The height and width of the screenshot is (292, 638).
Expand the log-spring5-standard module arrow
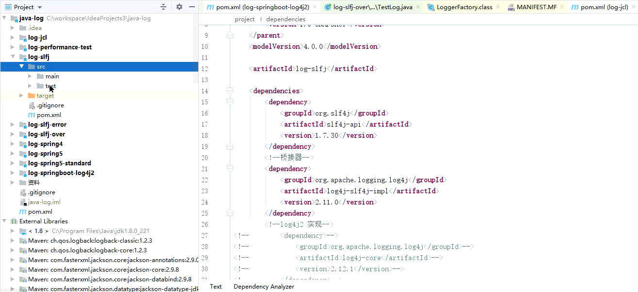tap(13, 163)
